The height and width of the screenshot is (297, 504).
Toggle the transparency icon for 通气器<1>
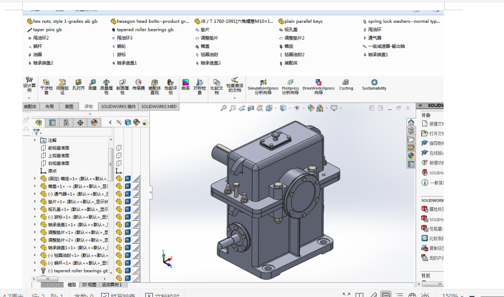tap(136, 194)
